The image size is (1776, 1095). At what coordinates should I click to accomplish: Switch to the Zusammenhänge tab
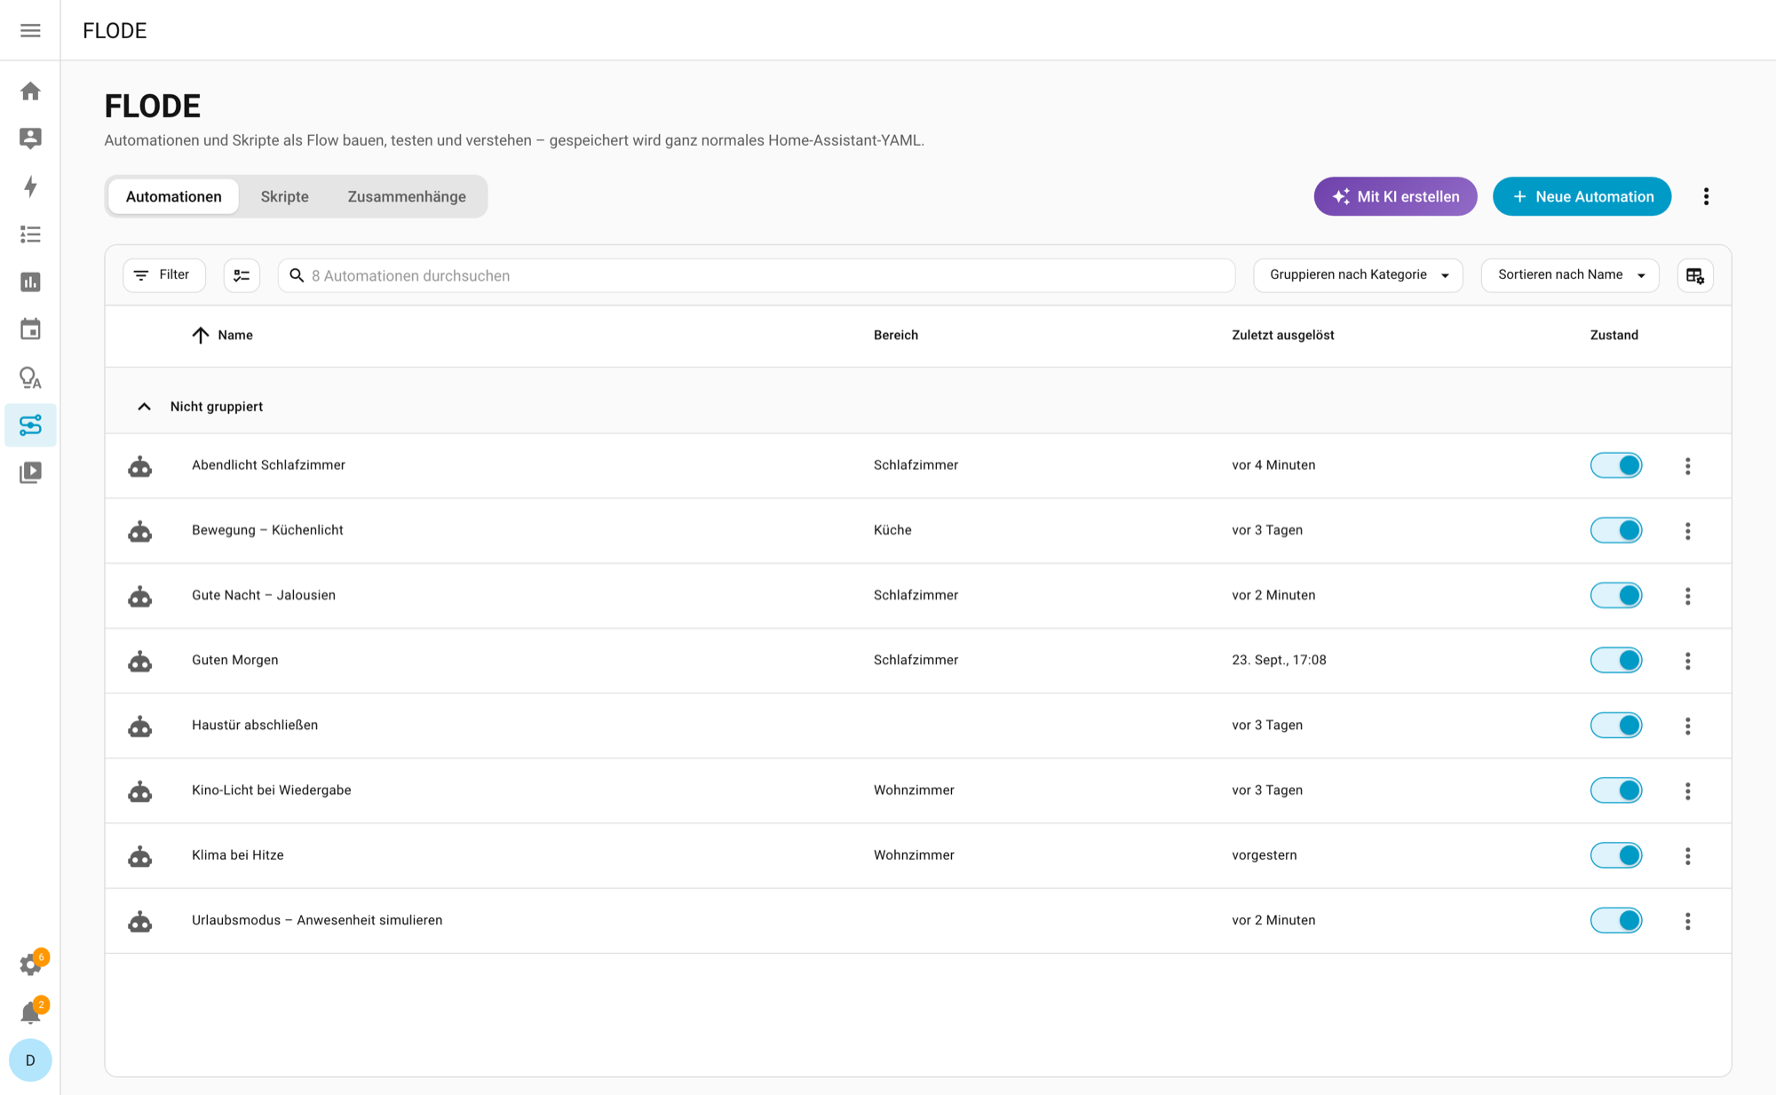[x=407, y=196]
